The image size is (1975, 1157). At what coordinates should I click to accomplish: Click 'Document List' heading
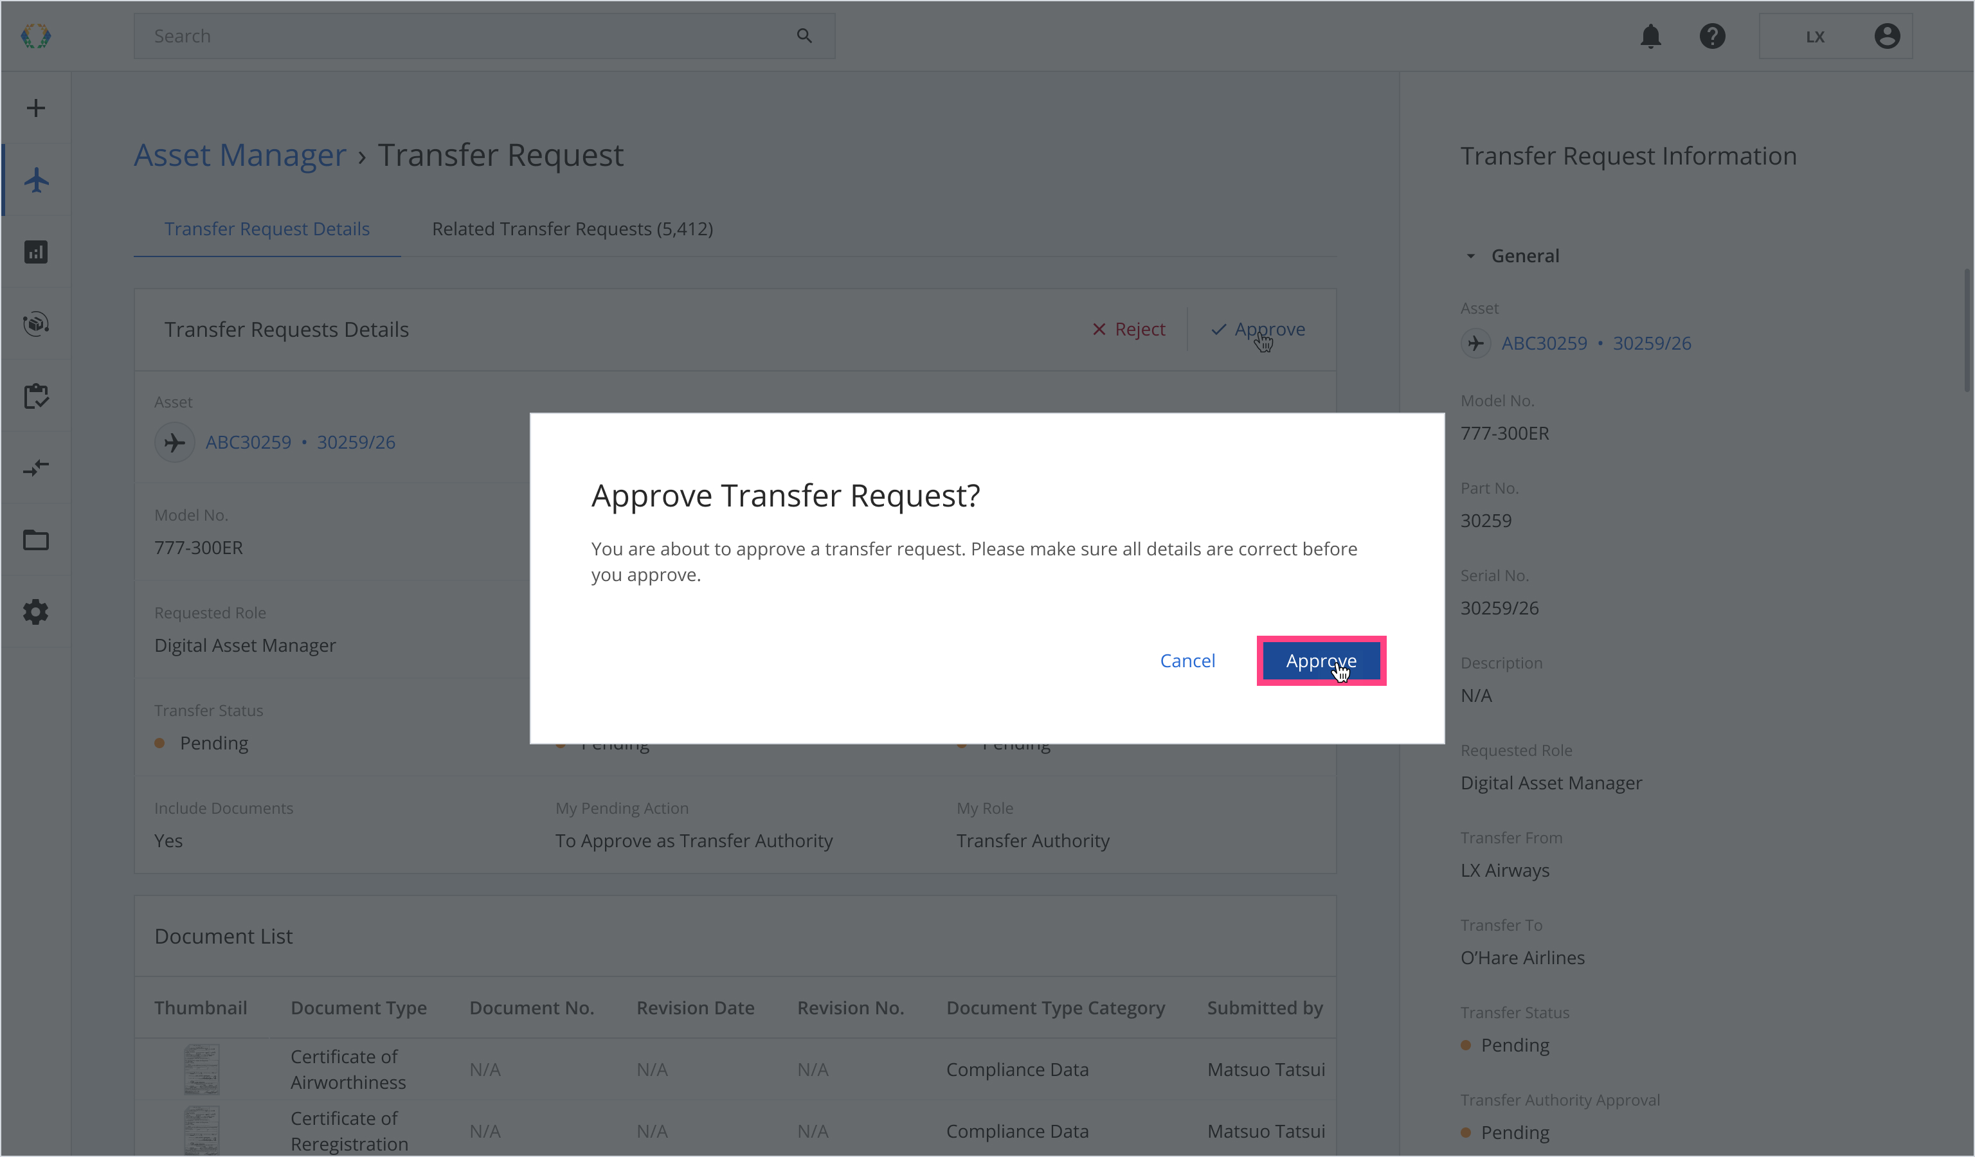click(x=223, y=936)
